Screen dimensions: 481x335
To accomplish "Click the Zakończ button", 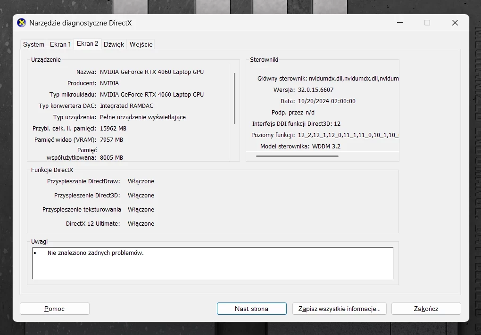I will [x=426, y=309].
